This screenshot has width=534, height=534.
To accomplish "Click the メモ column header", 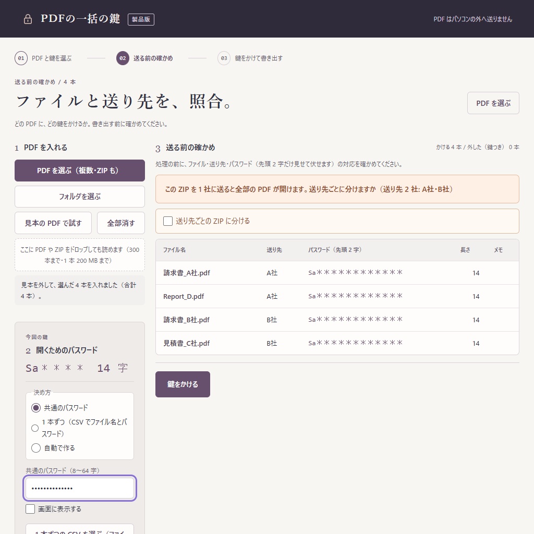I will (x=498, y=250).
